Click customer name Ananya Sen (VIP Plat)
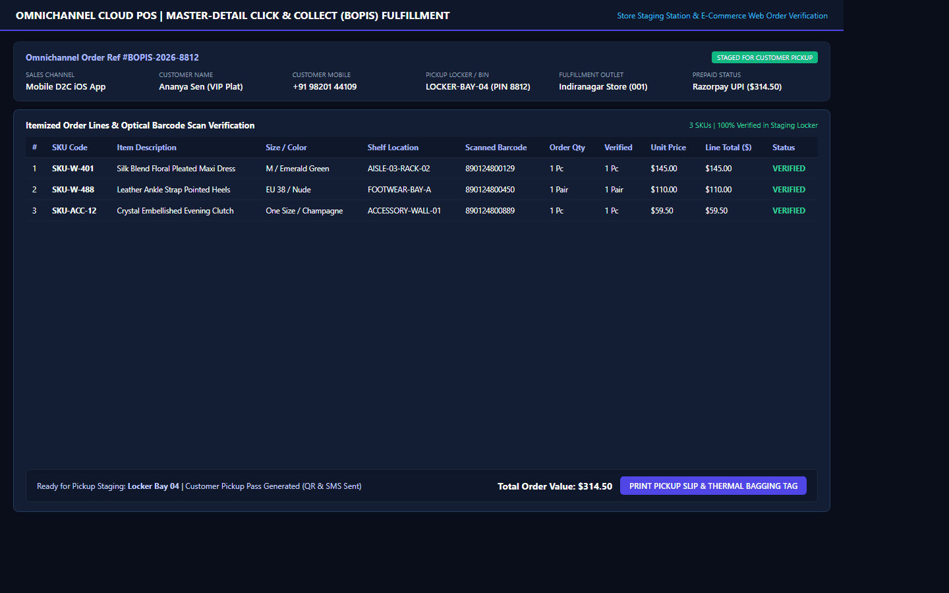The image size is (949, 593). click(201, 87)
